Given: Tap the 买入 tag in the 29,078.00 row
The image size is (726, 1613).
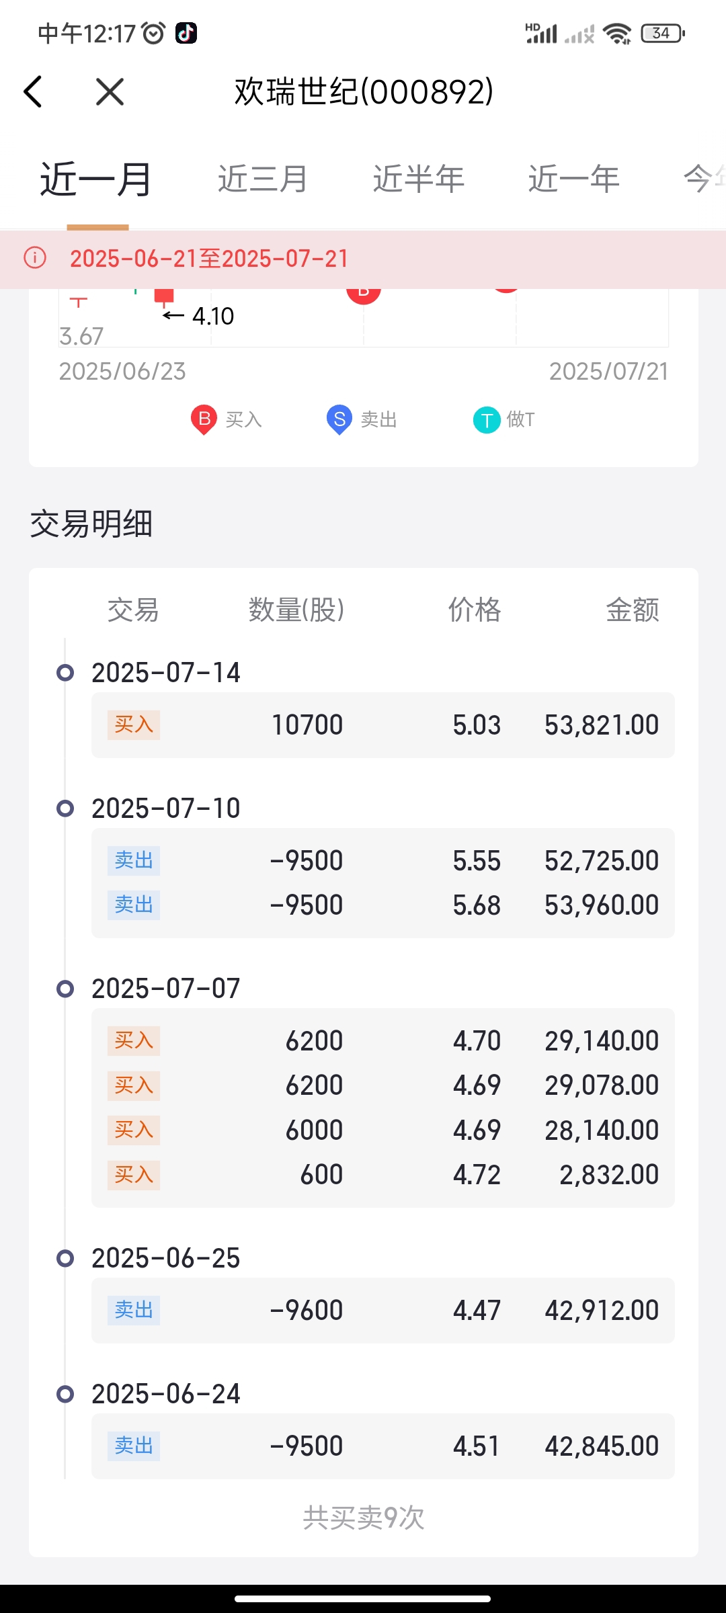Looking at the screenshot, I should point(134,1085).
